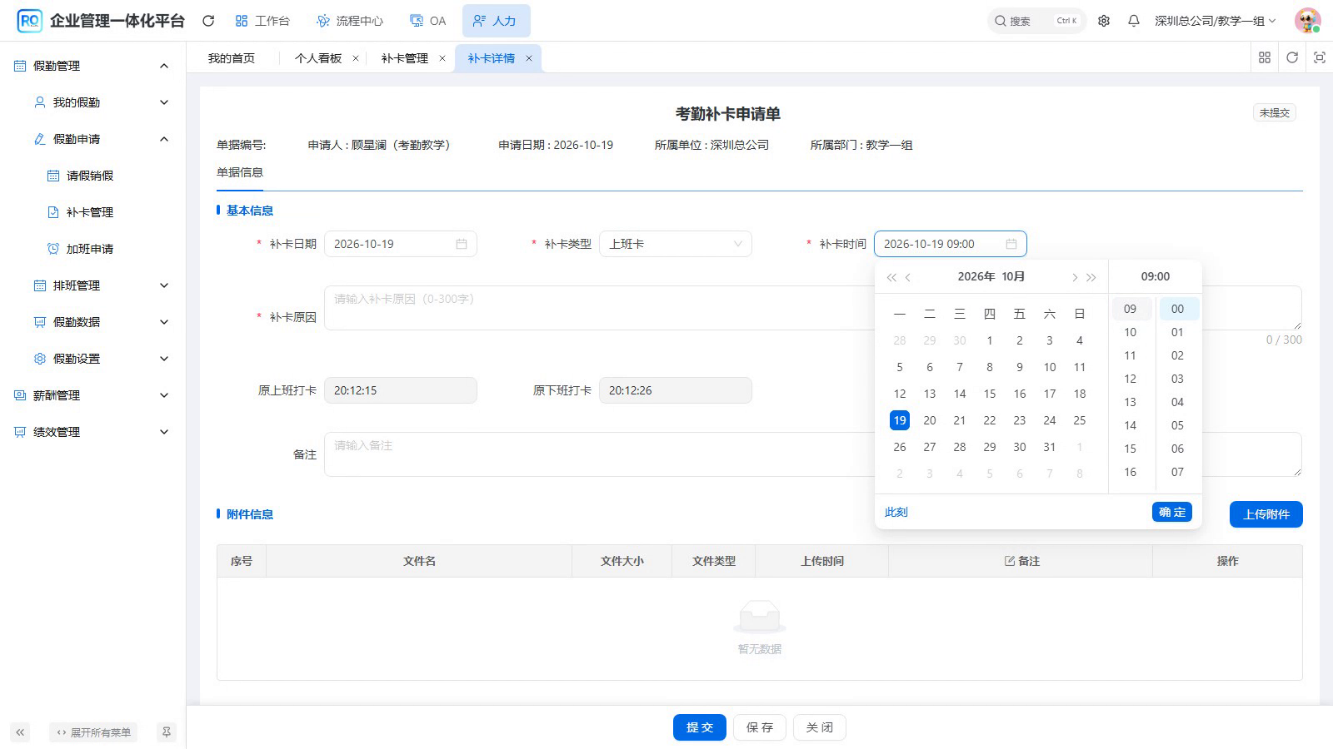1333x749 pixels.
Task: Open the calendar icon in 补卡日期 field
Action: 462,244
